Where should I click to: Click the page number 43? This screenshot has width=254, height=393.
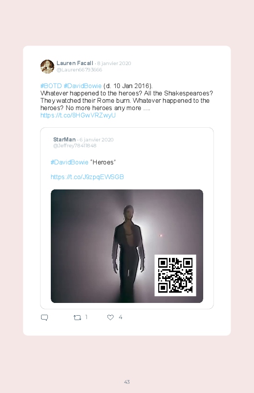coord(127,382)
